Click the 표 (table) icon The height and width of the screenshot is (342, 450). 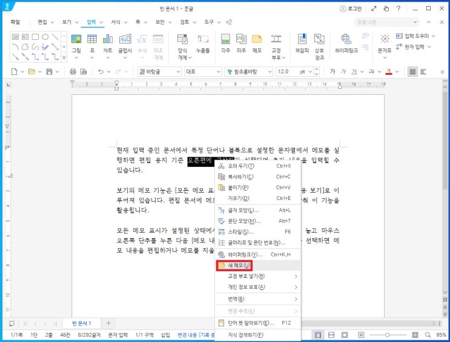pos(92,44)
